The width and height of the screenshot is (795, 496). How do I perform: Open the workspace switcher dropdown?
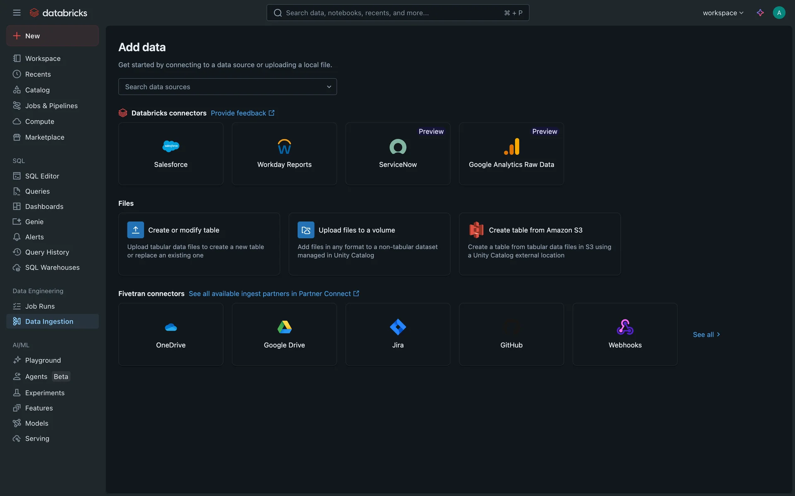(723, 13)
